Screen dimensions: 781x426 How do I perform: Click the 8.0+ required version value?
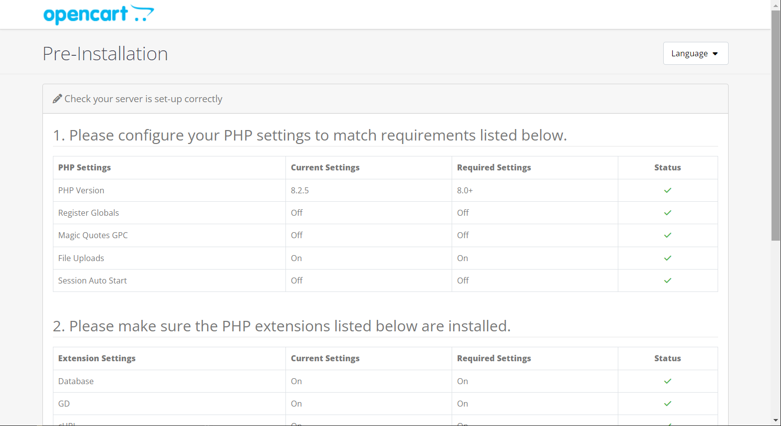[x=465, y=190]
